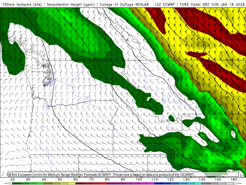Click the legend label "40"

pyautogui.click(x=44, y=179)
